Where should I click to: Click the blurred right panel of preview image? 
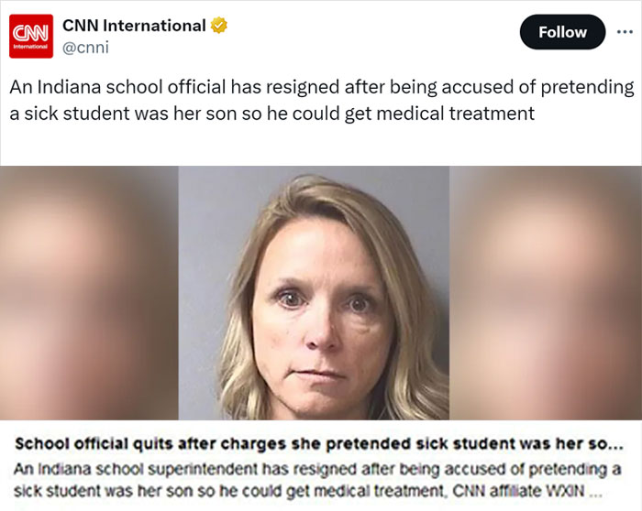(545, 293)
